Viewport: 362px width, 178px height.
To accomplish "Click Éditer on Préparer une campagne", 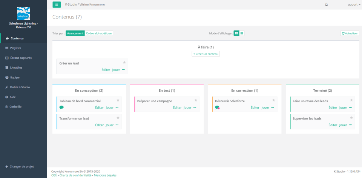I will click(177, 107).
